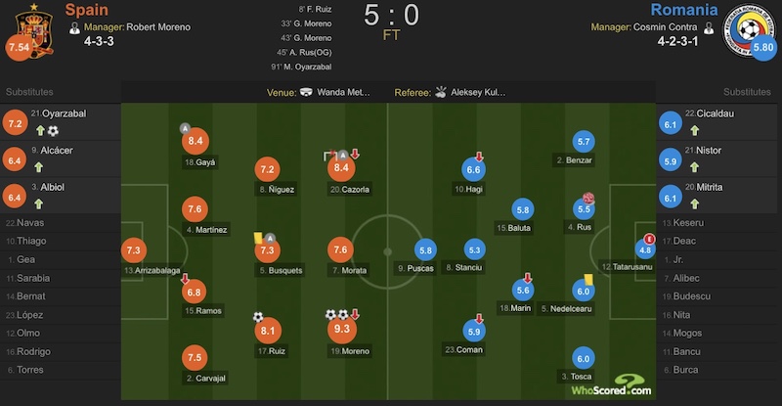Image resolution: width=782 pixels, height=406 pixels.
Task: Click Busquets' yellow card icon
Action: 258,238
